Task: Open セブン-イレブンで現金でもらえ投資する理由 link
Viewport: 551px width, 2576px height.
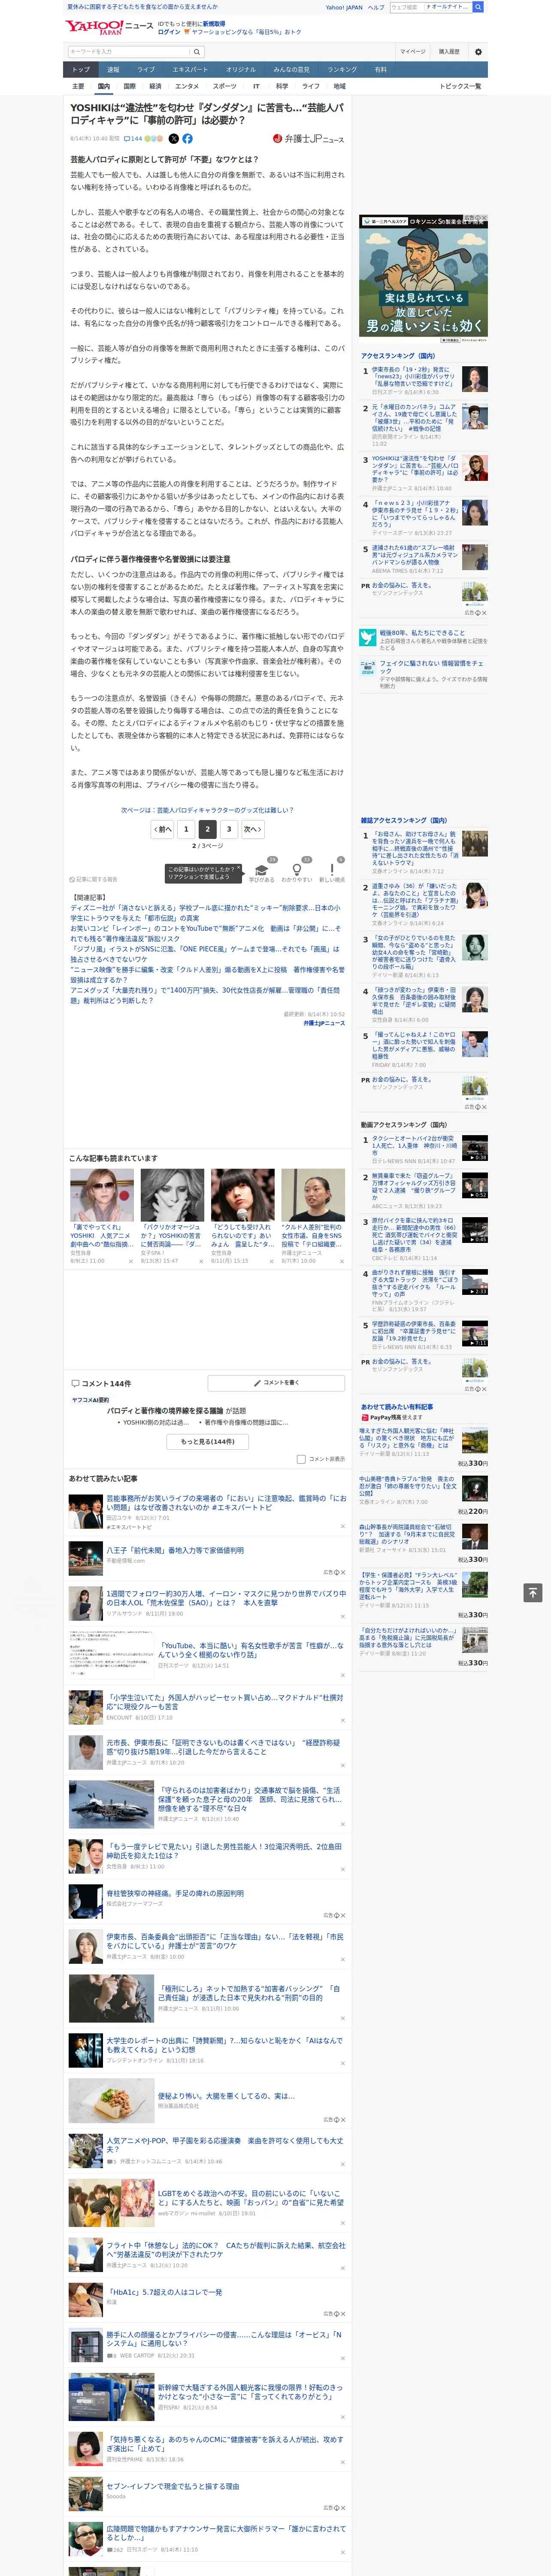Action: (x=173, y=2485)
